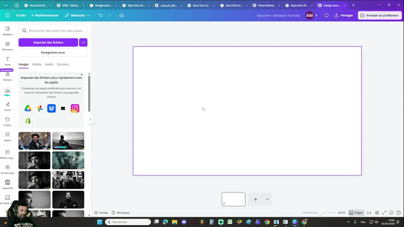Click the Enregistrez-vous button

tap(53, 53)
